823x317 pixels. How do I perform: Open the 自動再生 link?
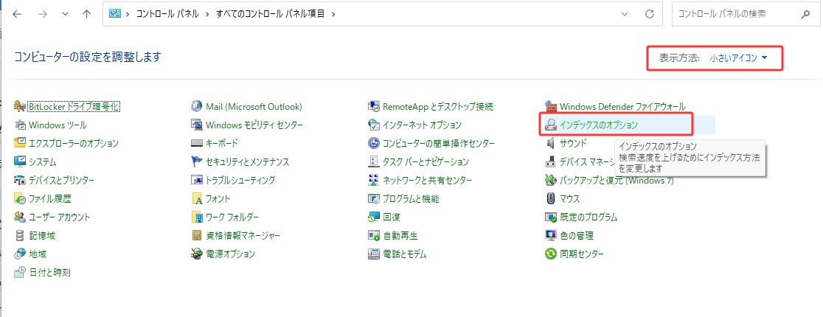click(400, 236)
